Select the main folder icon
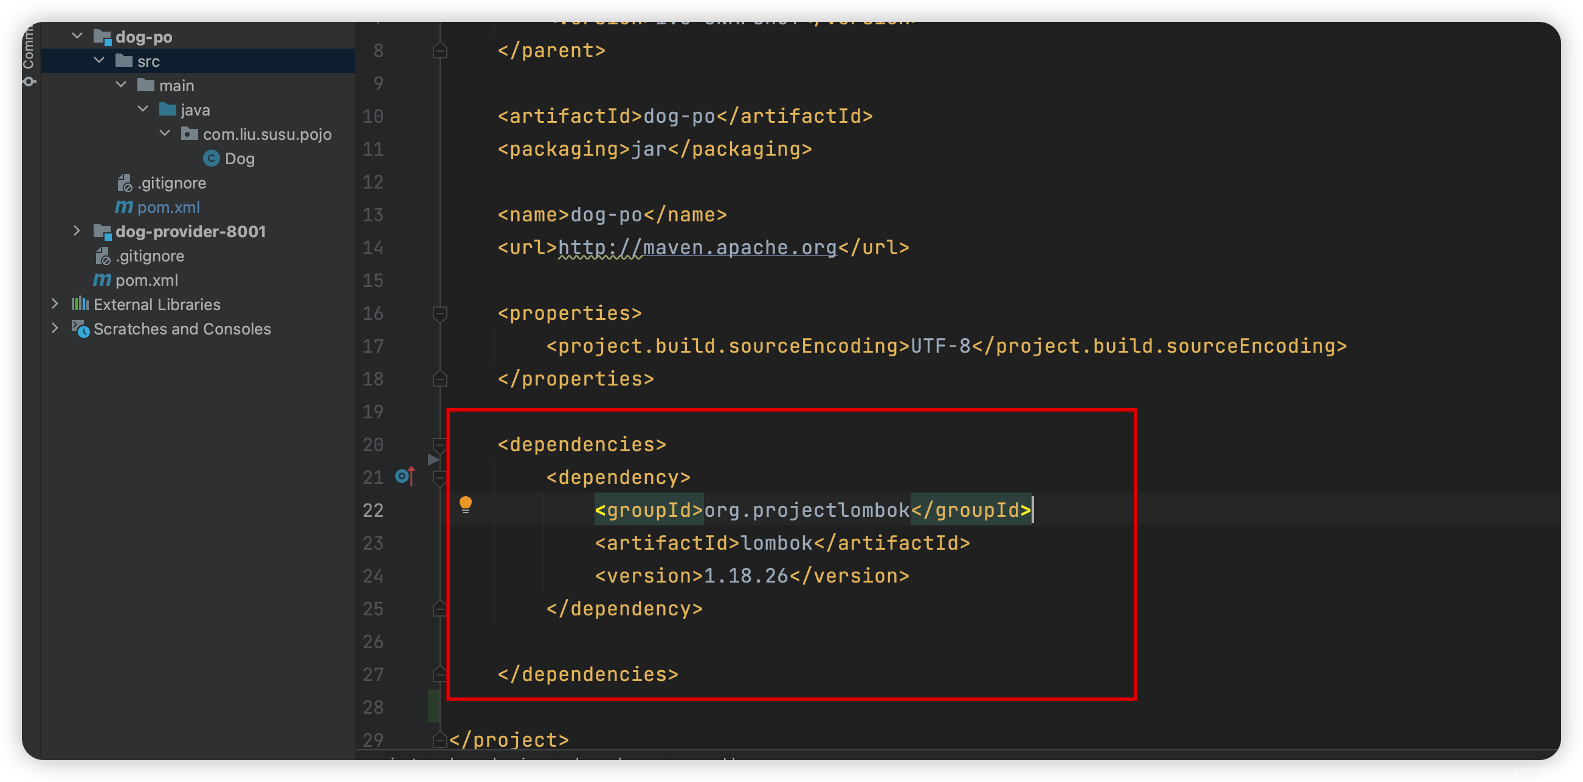The height and width of the screenshot is (782, 1583). (146, 85)
